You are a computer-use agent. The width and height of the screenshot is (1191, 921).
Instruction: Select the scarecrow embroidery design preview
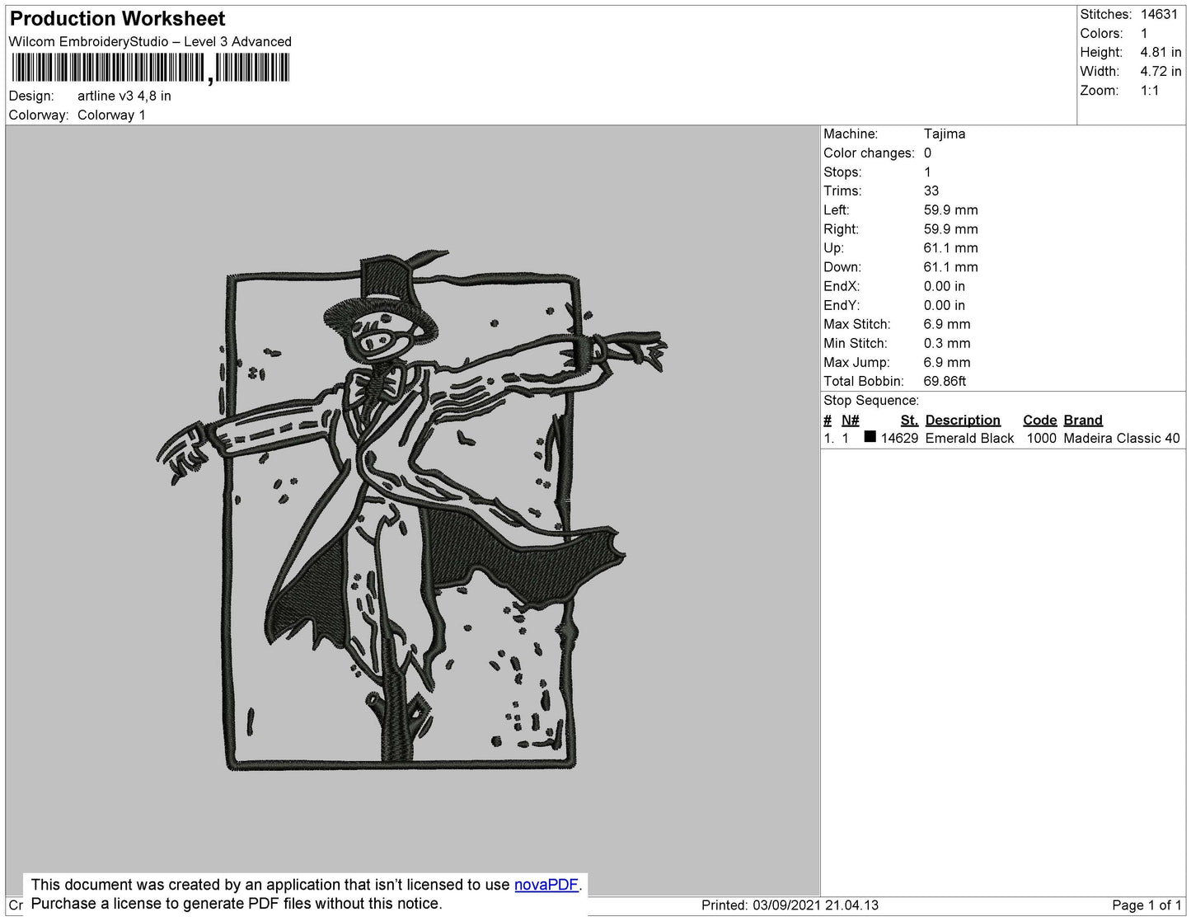412,510
